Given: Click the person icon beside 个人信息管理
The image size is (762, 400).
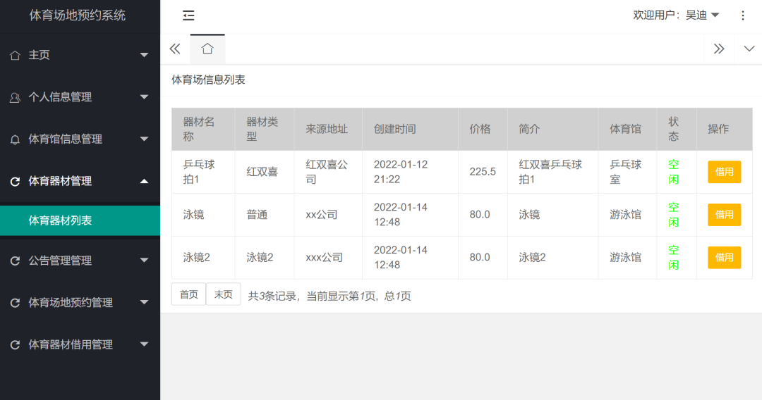Looking at the screenshot, I should 15,97.
